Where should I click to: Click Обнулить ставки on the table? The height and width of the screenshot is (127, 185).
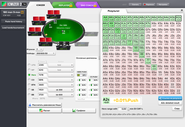pyautogui.click(x=63, y=28)
